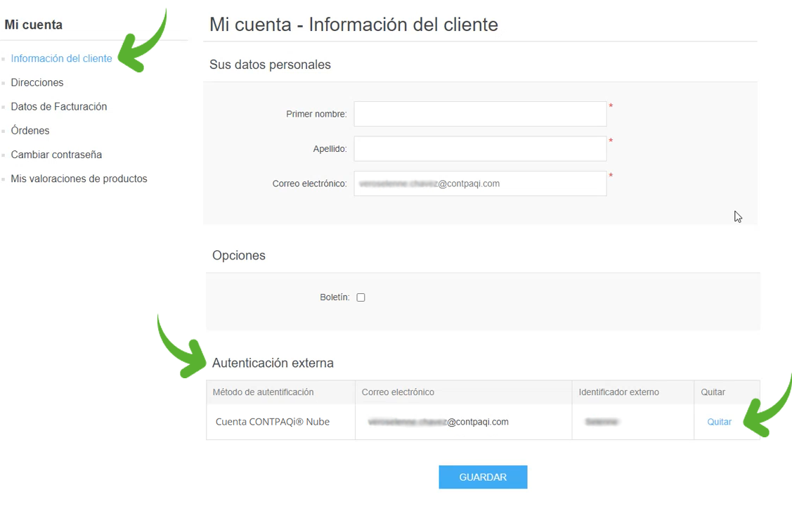The height and width of the screenshot is (509, 792).
Task: Click the "Opciones" section heading
Action: (x=239, y=255)
